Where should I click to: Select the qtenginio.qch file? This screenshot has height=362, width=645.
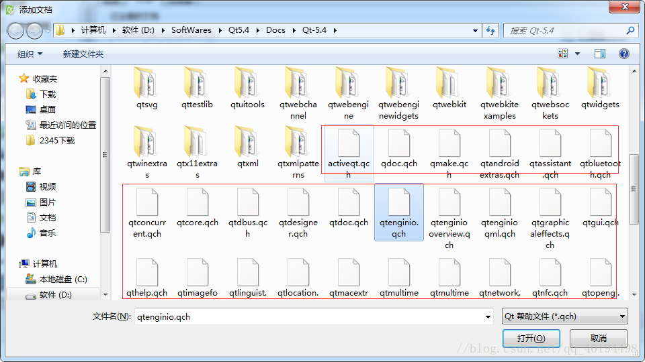(398, 213)
